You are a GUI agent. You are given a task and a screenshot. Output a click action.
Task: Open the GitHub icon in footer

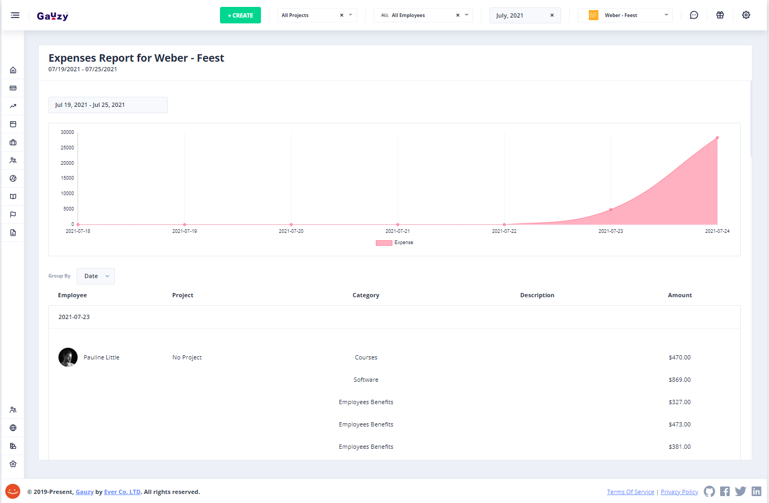[x=709, y=491]
